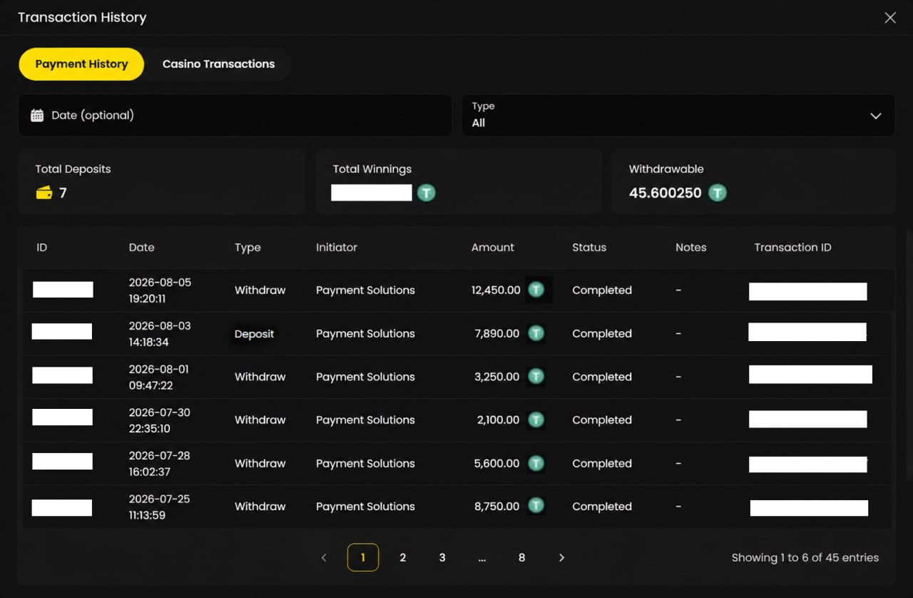This screenshot has height=598, width=913.
Task: Click the amount 8,750.00
Action: tap(496, 506)
